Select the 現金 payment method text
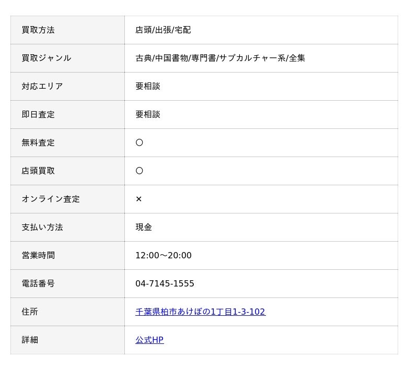 pos(144,227)
